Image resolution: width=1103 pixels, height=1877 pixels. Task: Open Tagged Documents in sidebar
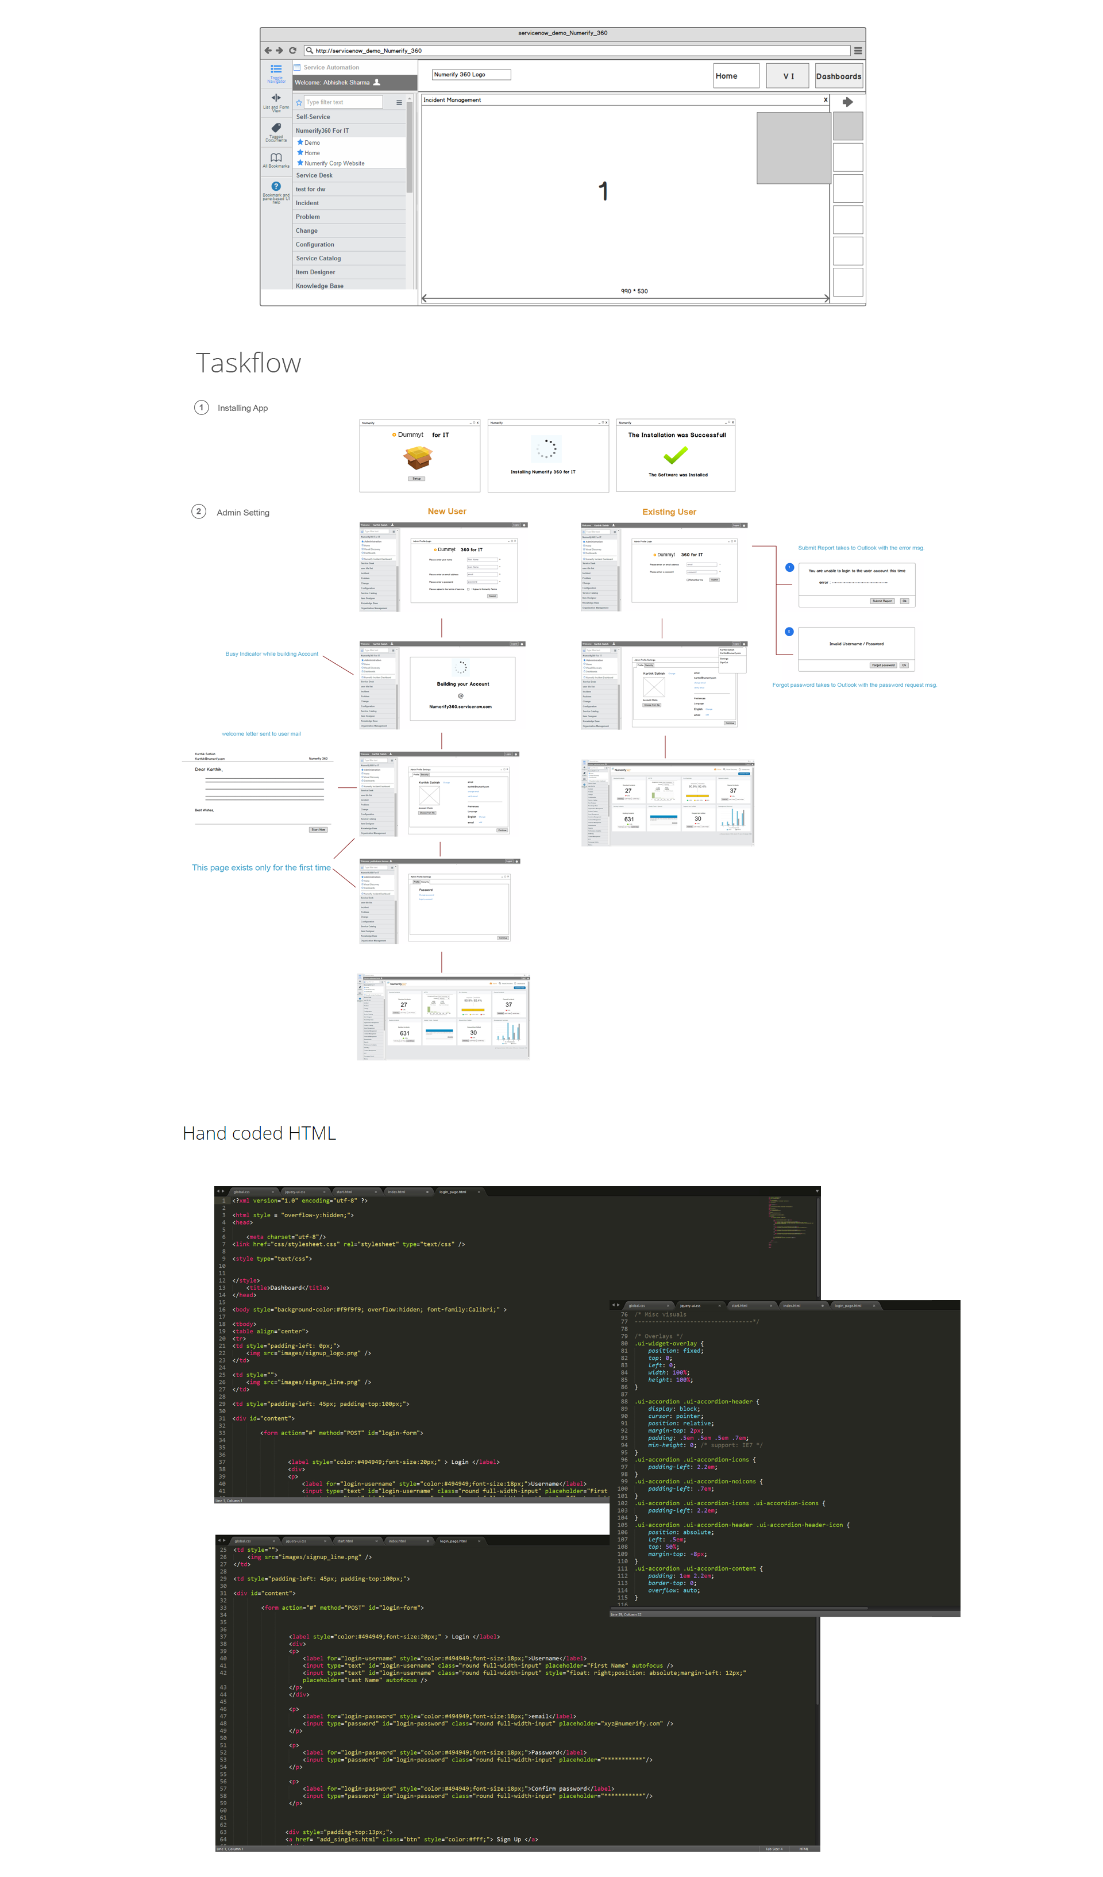(x=276, y=128)
